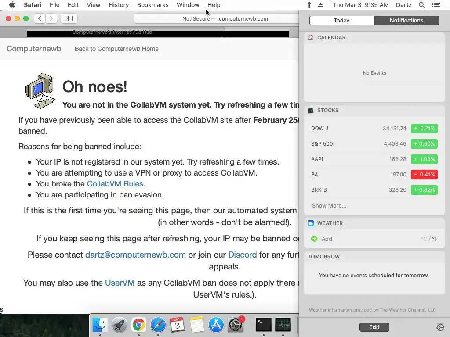The width and height of the screenshot is (450, 337).
Task: Open Calendar from the Dock
Action: 178,325
